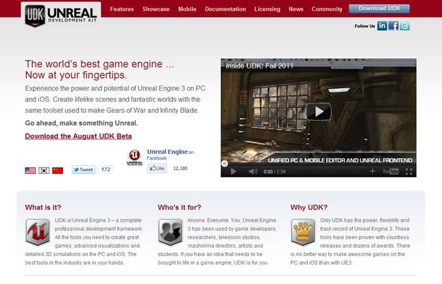Click the Download UDK button

pos(379,8)
